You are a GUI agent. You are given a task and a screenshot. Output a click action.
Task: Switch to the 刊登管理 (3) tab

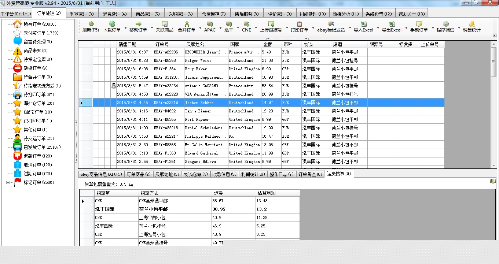pos(82,14)
